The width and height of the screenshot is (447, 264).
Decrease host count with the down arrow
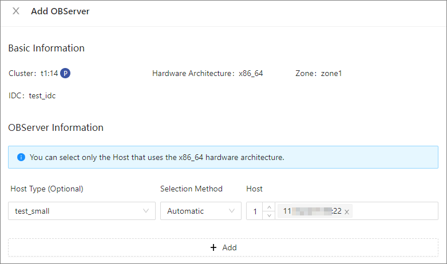click(x=268, y=215)
